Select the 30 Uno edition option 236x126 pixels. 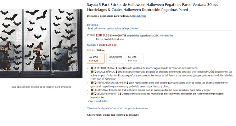click(x=95, y=58)
